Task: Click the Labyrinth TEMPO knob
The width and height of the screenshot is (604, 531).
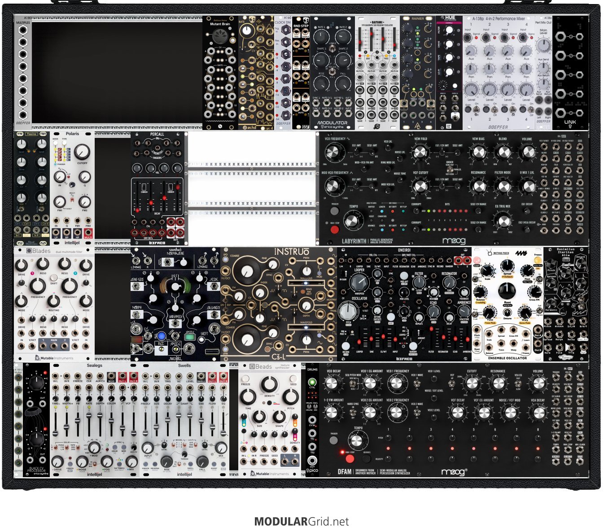Action: point(353,221)
